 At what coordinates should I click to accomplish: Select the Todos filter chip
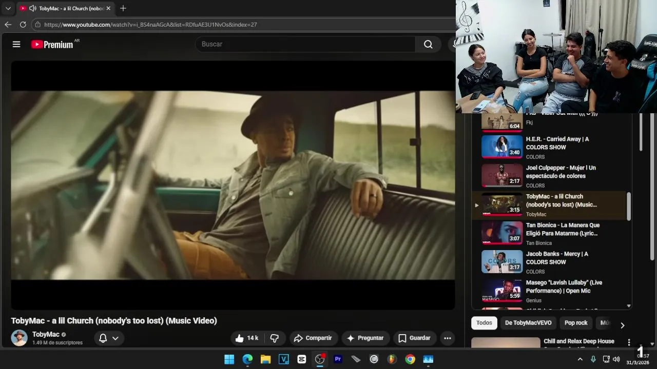point(484,323)
